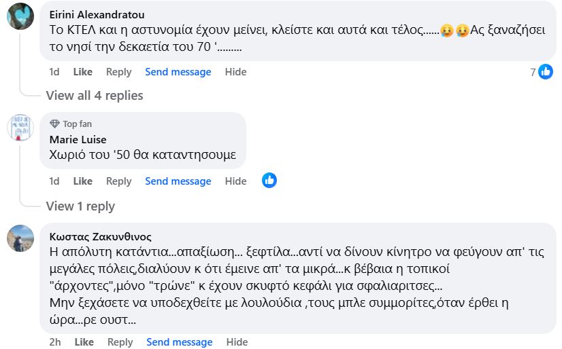
Task: Like Marie Luise's comment
Action: click(x=82, y=181)
